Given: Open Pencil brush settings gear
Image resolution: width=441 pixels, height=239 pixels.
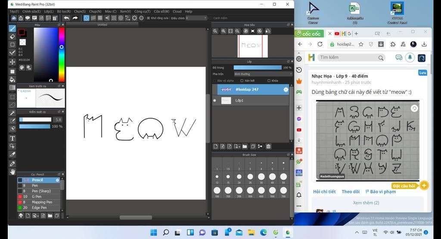Looking at the screenshot, I should click(x=57, y=180).
